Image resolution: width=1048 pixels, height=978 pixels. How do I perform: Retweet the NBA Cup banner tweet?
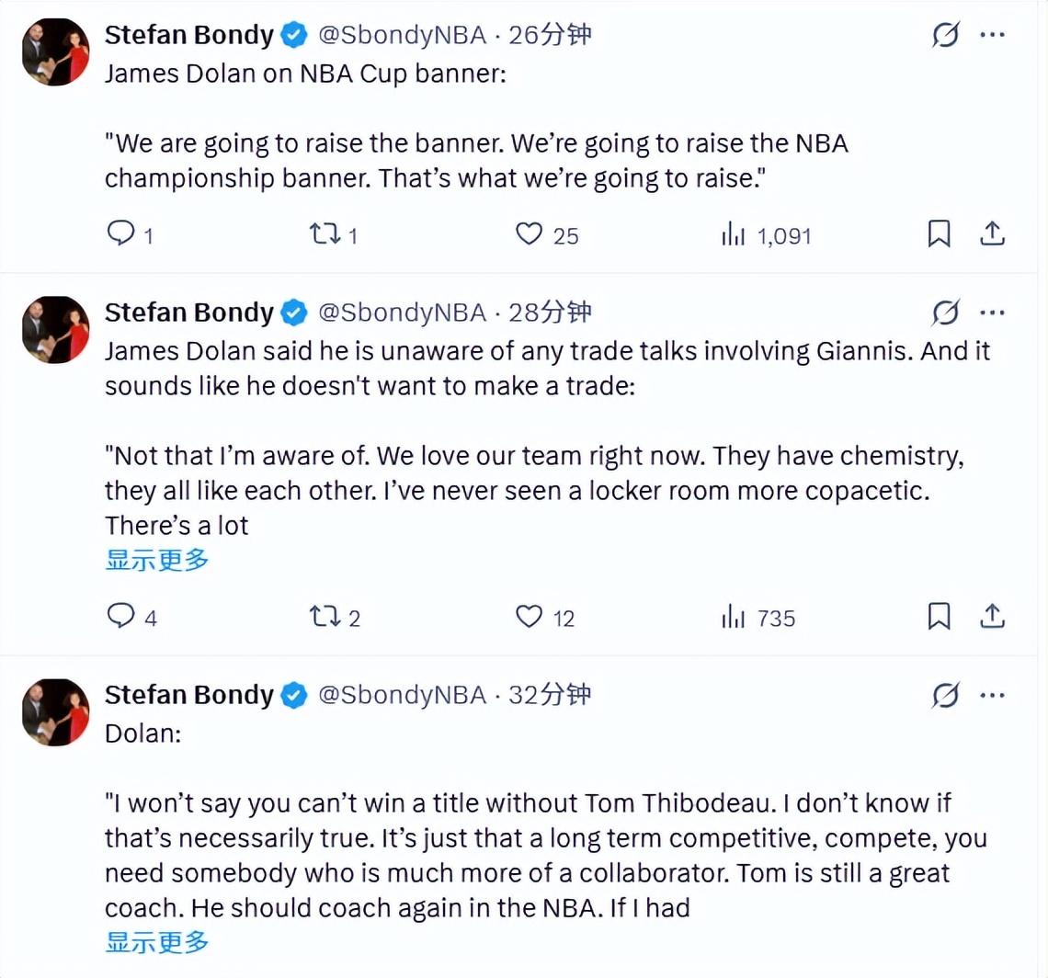click(x=325, y=235)
